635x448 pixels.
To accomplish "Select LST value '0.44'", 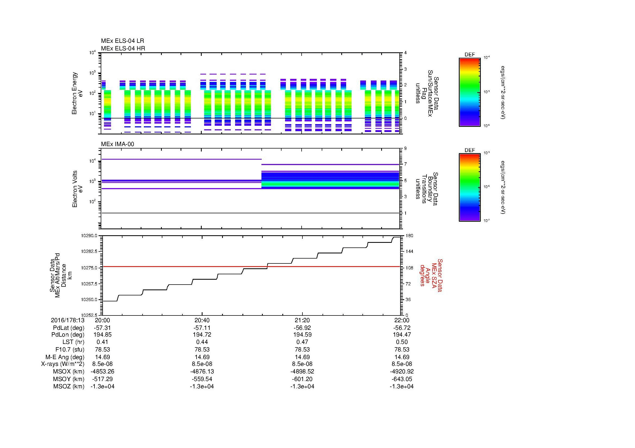I will (x=202, y=342).
